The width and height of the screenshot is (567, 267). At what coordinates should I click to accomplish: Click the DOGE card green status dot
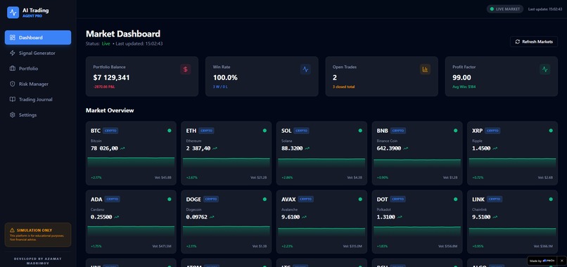[x=265, y=199]
